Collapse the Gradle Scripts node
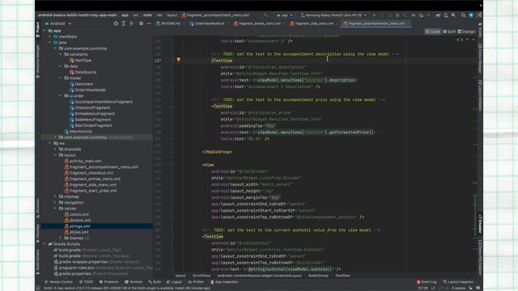 point(45,244)
